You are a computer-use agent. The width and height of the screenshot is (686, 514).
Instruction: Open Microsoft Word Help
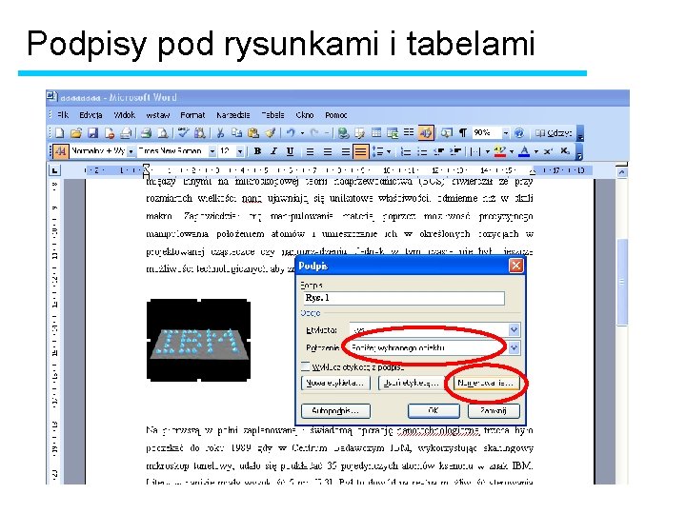[x=519, y=133]
